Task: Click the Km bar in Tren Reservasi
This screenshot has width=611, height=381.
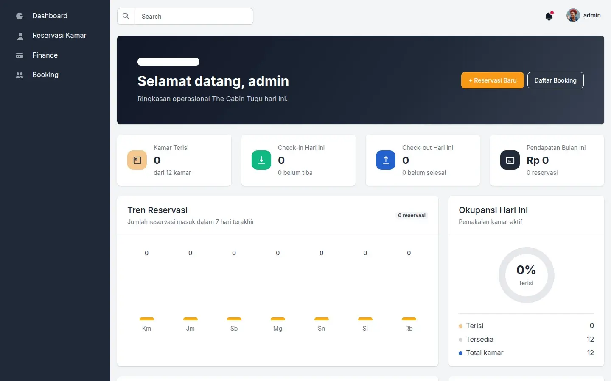Action: click(x=147, y=319)
